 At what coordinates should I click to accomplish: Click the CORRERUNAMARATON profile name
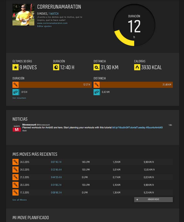59,7
